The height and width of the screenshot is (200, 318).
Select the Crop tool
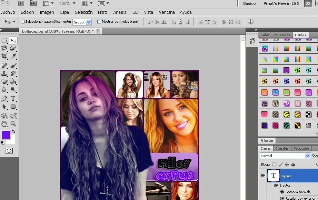coord(4,56)
